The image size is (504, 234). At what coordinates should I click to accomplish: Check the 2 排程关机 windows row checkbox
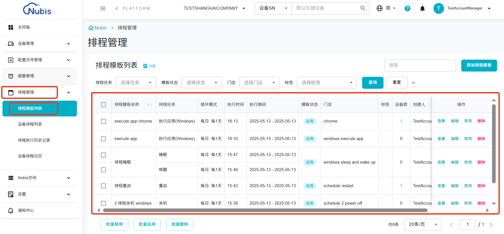coord(104,203)
